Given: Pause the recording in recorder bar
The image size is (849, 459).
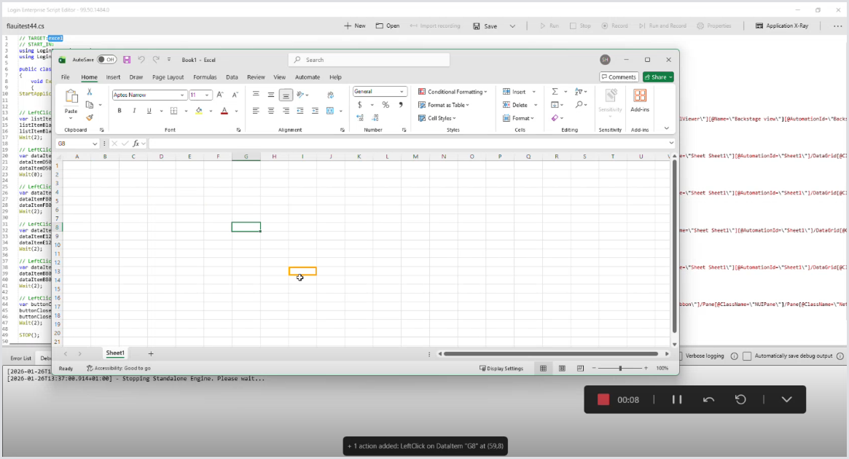Looking at the screenshot, I should (x=676, y=399).
